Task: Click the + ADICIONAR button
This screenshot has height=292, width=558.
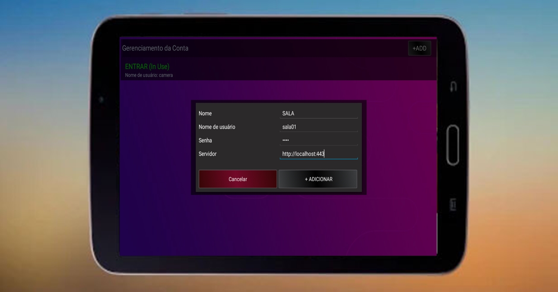Action: point(318,179)
